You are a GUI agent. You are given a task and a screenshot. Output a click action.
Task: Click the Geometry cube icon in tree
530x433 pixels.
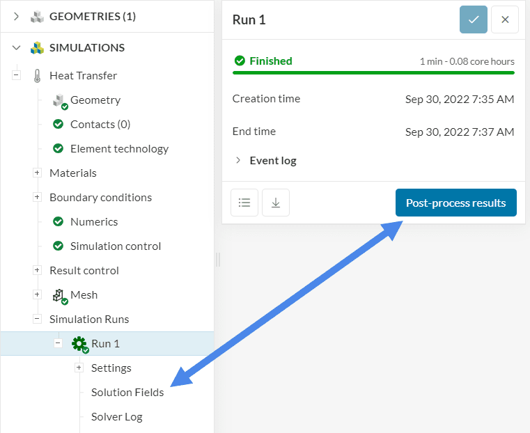(59, 100)
